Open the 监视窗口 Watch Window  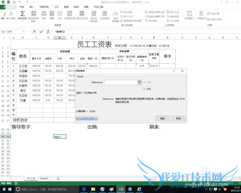coord(189,15)
